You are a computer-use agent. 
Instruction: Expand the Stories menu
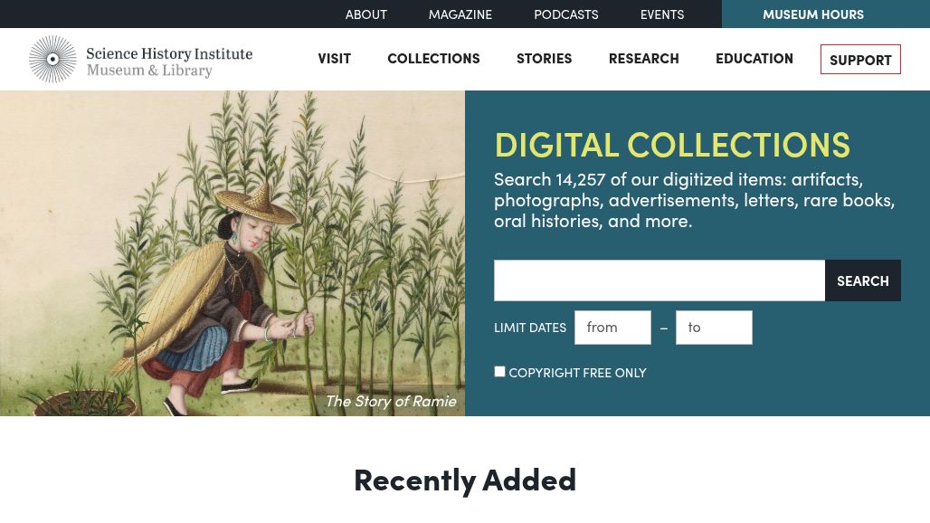tap(544, 58)
